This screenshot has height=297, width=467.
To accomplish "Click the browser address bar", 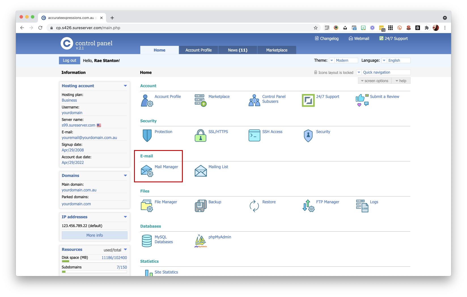I will point(181,28).
